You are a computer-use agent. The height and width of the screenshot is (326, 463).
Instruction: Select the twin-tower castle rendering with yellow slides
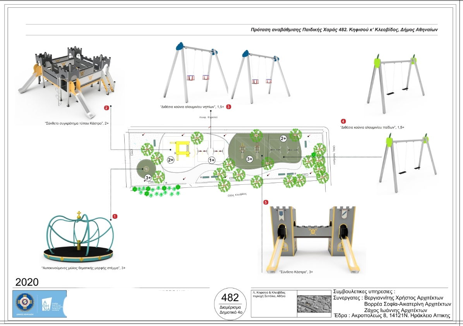pyautogui.click(x=313, y=239)
